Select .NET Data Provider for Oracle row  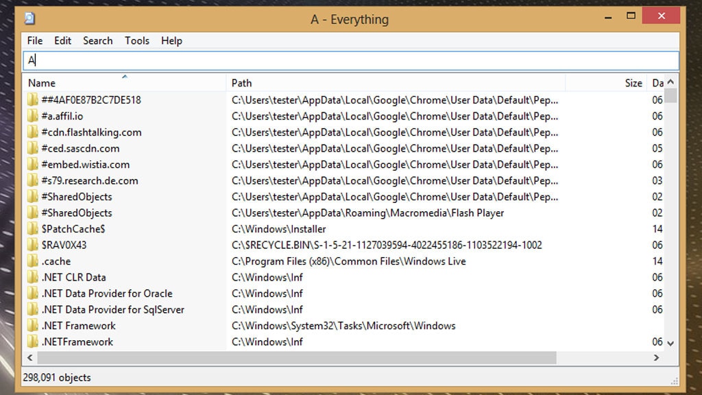[x=106, y=294]
